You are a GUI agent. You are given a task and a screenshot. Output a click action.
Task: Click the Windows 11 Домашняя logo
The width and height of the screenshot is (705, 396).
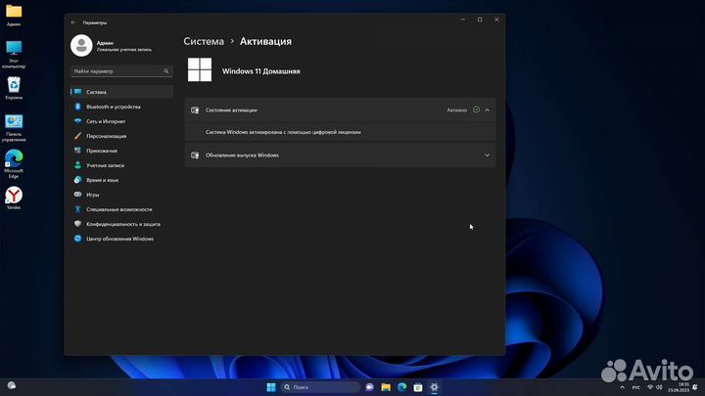200,69
